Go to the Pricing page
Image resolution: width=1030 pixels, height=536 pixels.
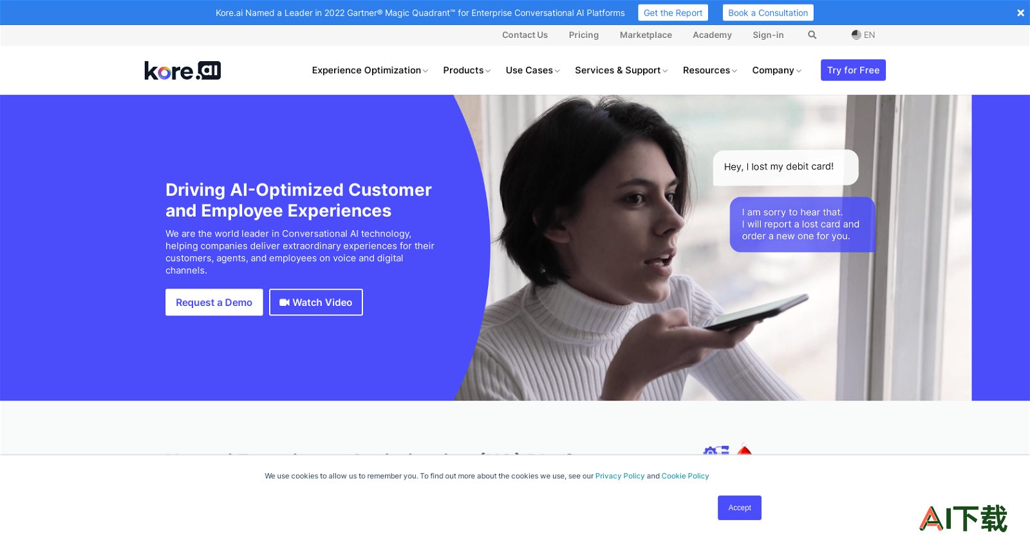584,35
